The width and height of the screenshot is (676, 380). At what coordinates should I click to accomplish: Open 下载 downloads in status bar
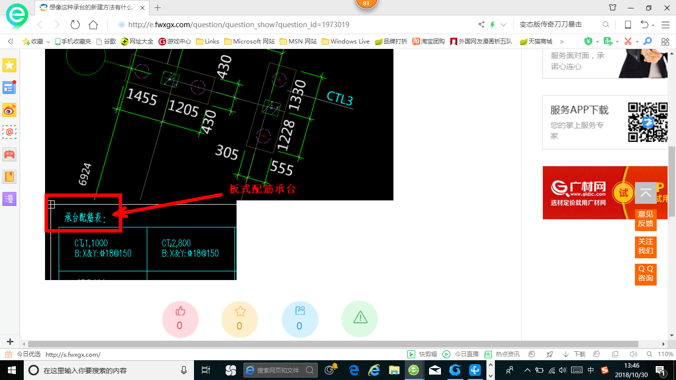[574, 354]
